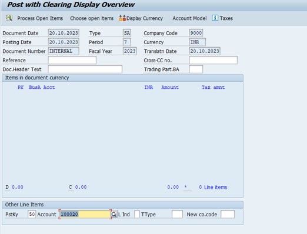Click Fiscal Year field 2023
307x234 pixels.
(130, 51)
